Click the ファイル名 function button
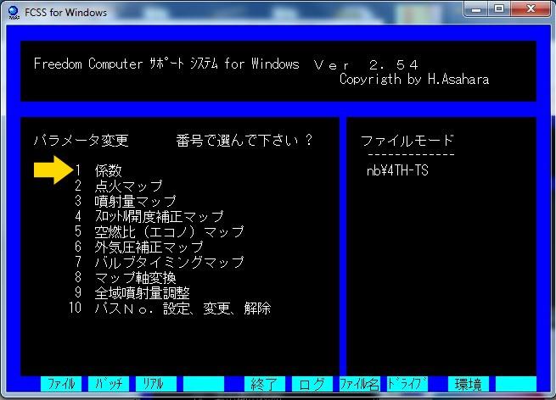Image resolution: width=556 pixels, height=400 pixels. pyautogui.click(x=360, y=384)
